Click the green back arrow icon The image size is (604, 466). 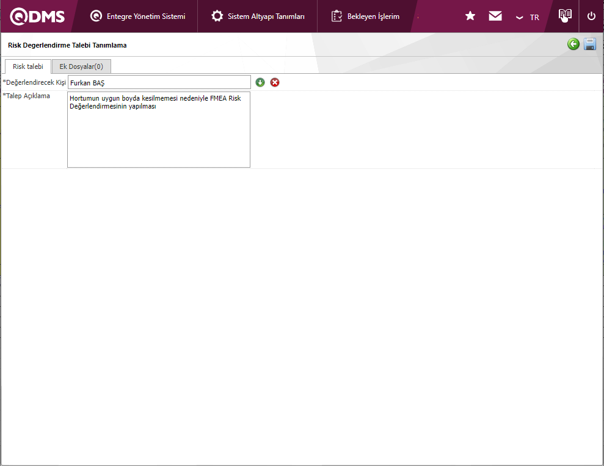[x=573, y=45]
